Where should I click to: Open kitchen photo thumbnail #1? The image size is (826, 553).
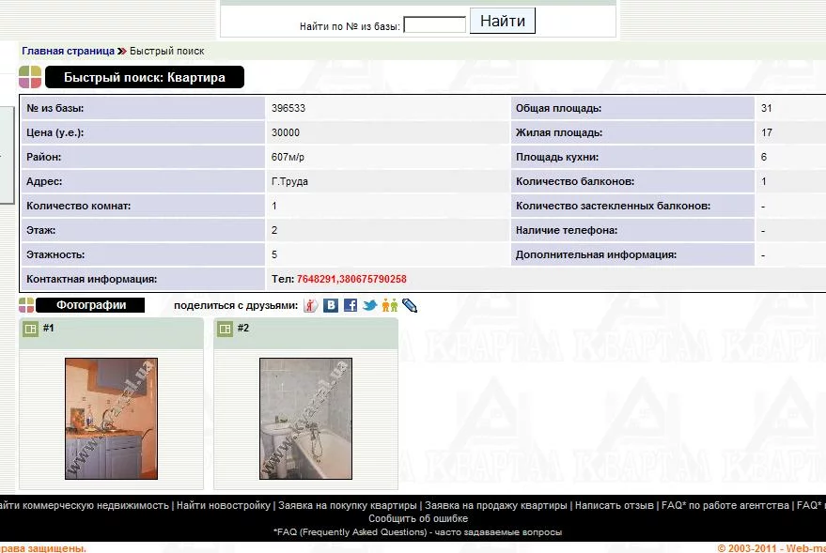(111, 419)
